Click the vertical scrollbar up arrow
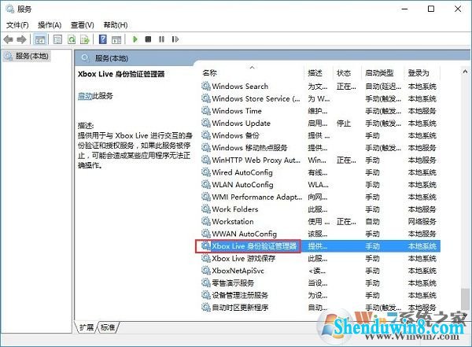The image size is (472, 347). point(465,72)
